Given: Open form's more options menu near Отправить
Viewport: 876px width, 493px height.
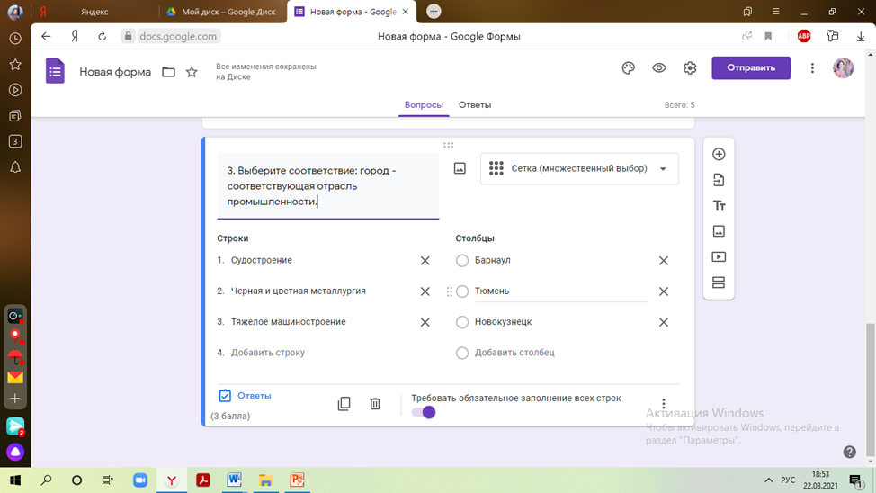Looking at the screenshot, I should pyautogui.click(x=812, y=68).
